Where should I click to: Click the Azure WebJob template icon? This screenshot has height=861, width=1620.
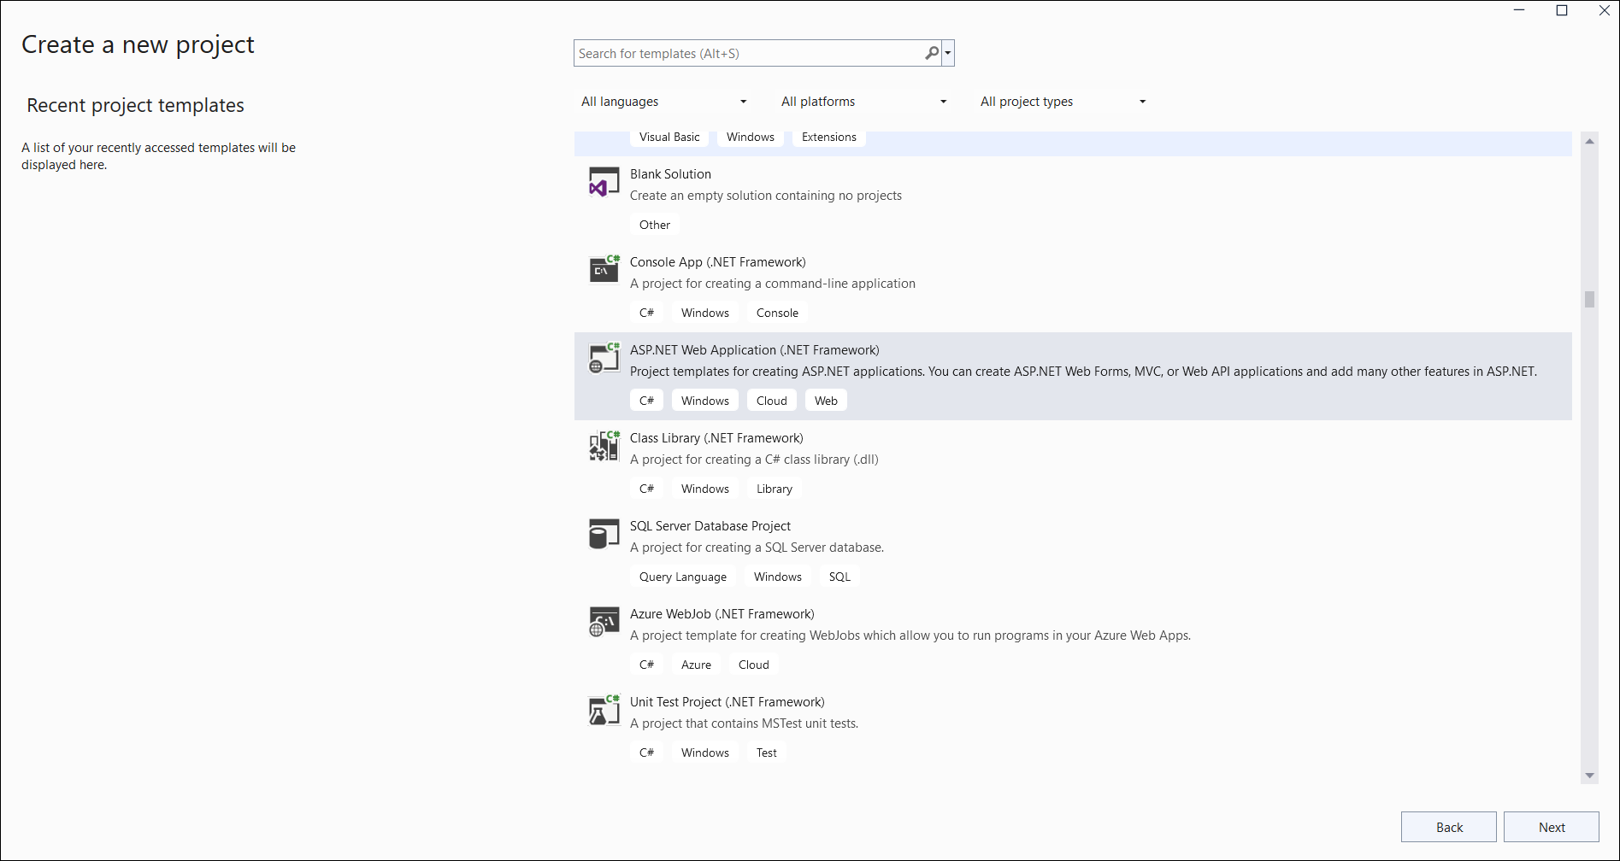[604, 623]
